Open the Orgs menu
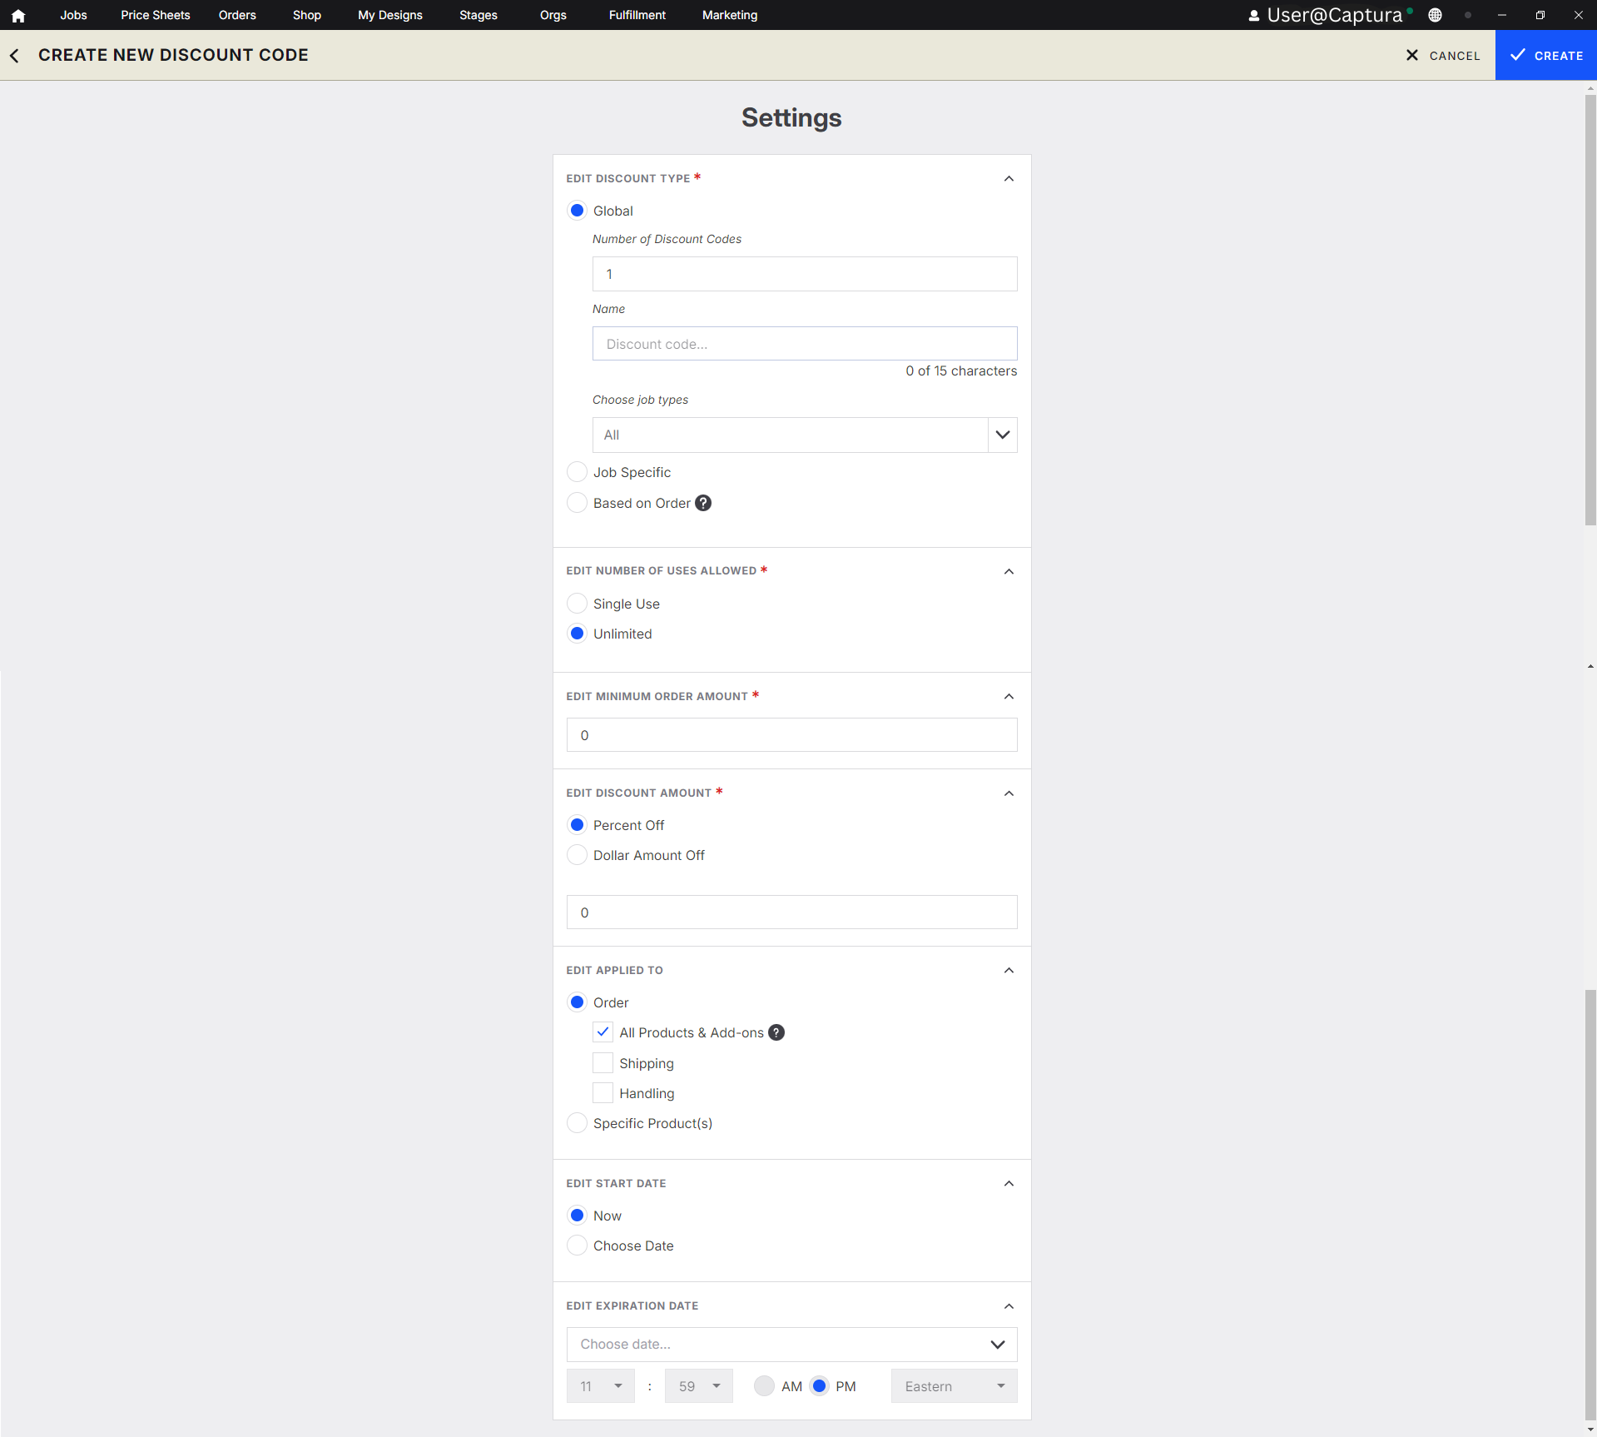The height and width of the screenshot is (1437, 1597). tap(553, 15)
